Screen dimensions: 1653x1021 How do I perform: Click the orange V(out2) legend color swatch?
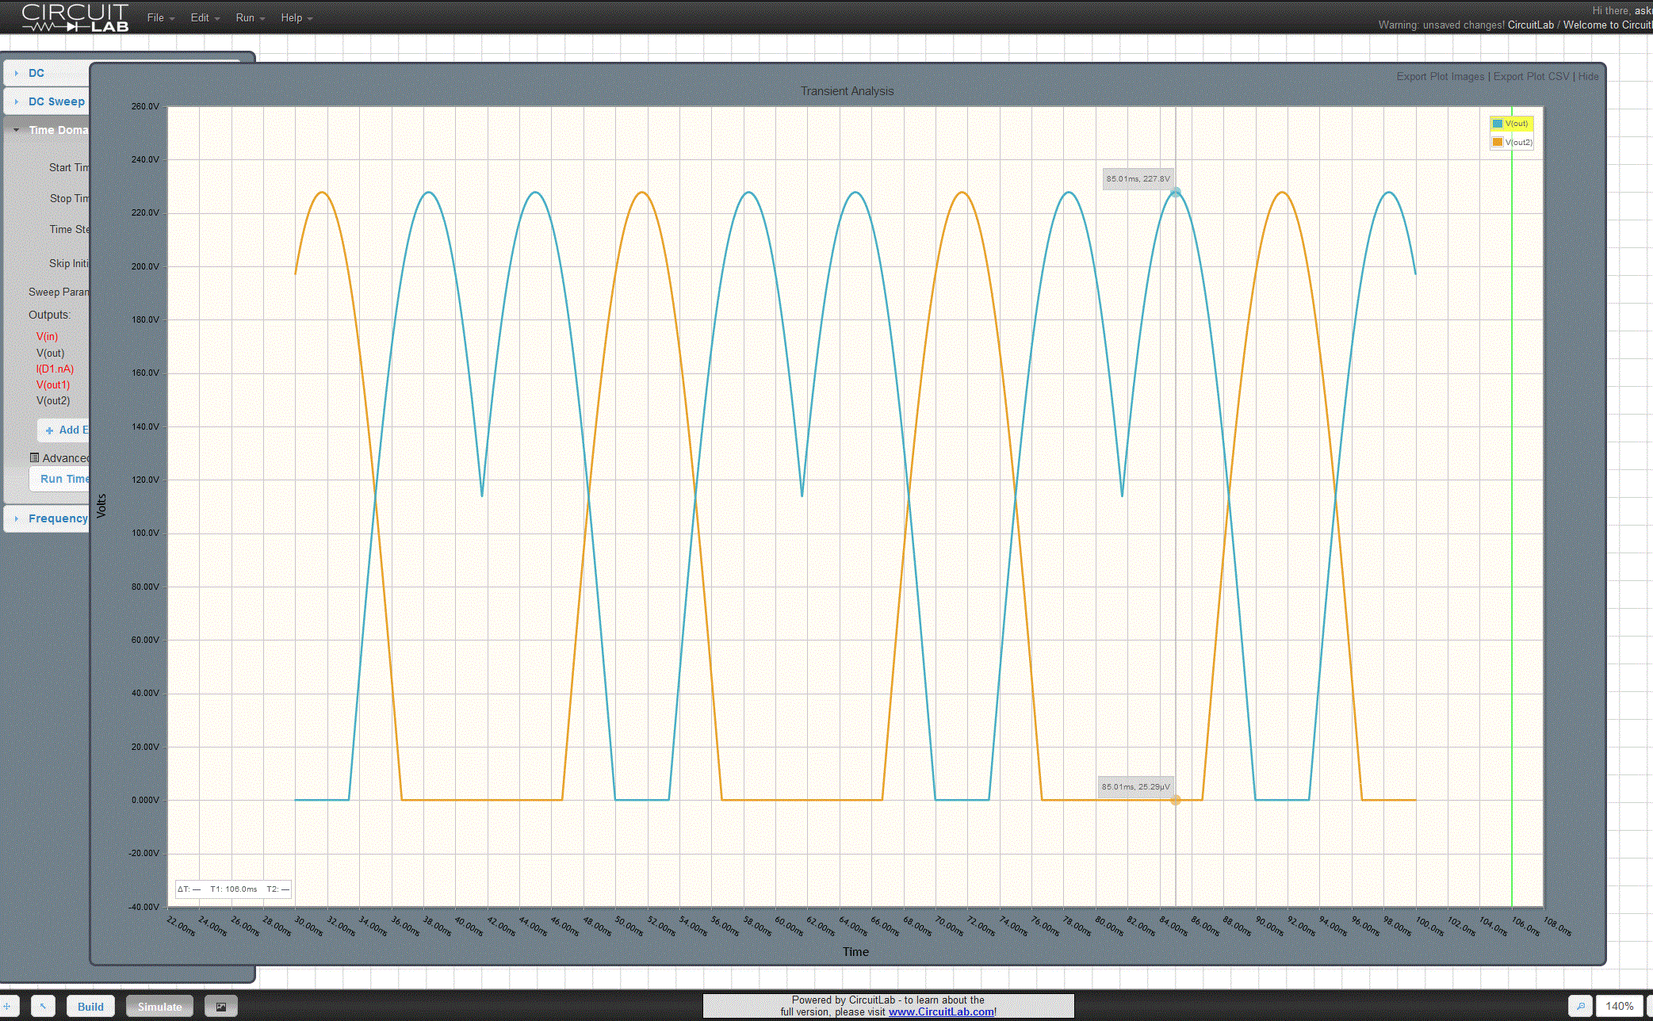[1498, 143]
